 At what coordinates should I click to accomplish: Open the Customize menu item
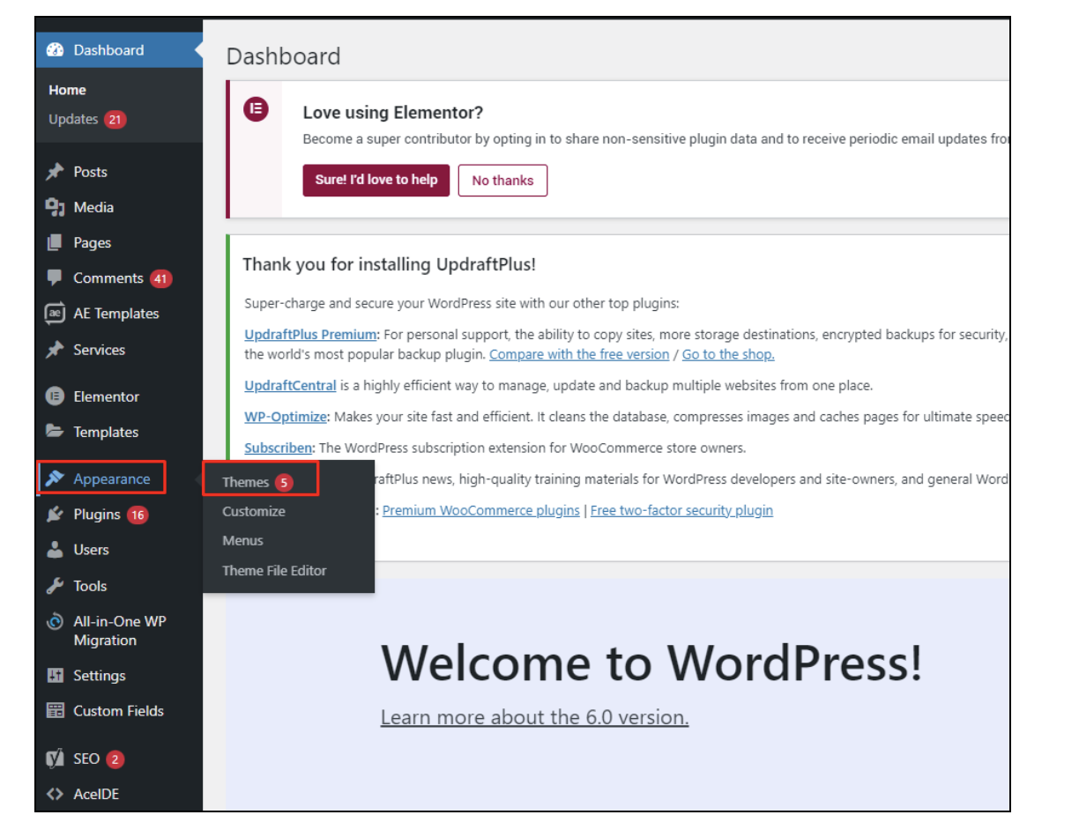tap(255, 511)
